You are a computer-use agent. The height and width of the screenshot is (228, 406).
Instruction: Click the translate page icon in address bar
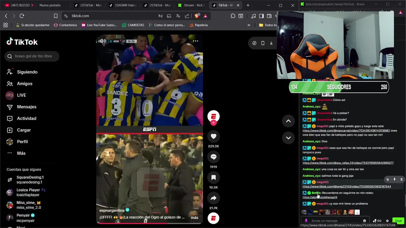[178, 16]
